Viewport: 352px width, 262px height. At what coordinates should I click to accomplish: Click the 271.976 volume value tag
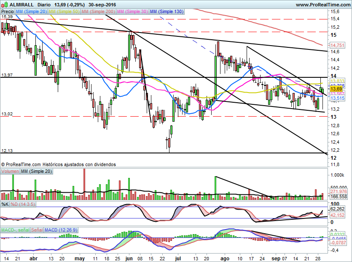[x=339, y=191]
